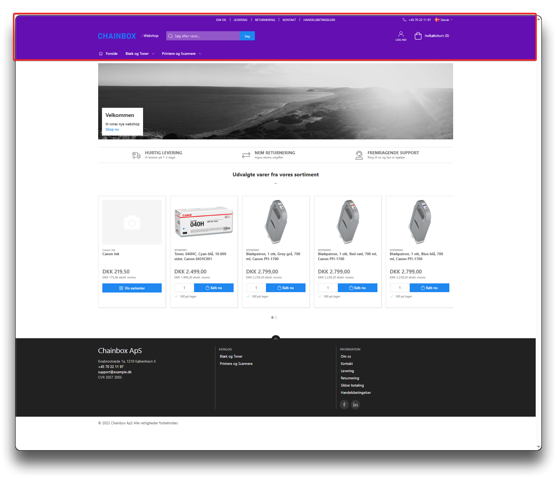Click the scroll-to-top arrow icon
The width and height of the screenshot is (557, 478).
(275, 338)
